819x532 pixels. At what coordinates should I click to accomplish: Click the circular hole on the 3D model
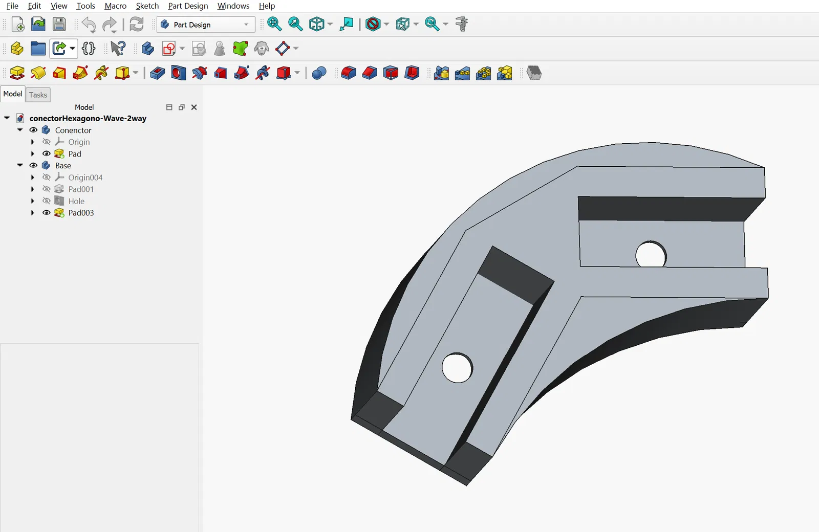point(457,368)
